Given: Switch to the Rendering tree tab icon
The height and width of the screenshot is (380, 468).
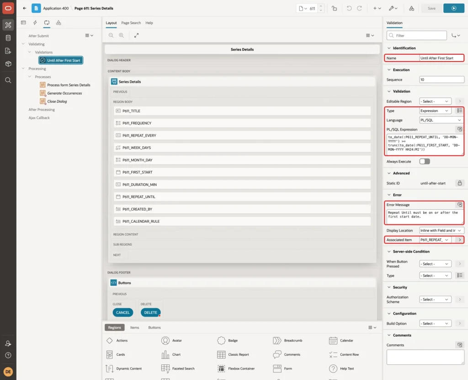Looking at the screenshot, I should (24, 23).
